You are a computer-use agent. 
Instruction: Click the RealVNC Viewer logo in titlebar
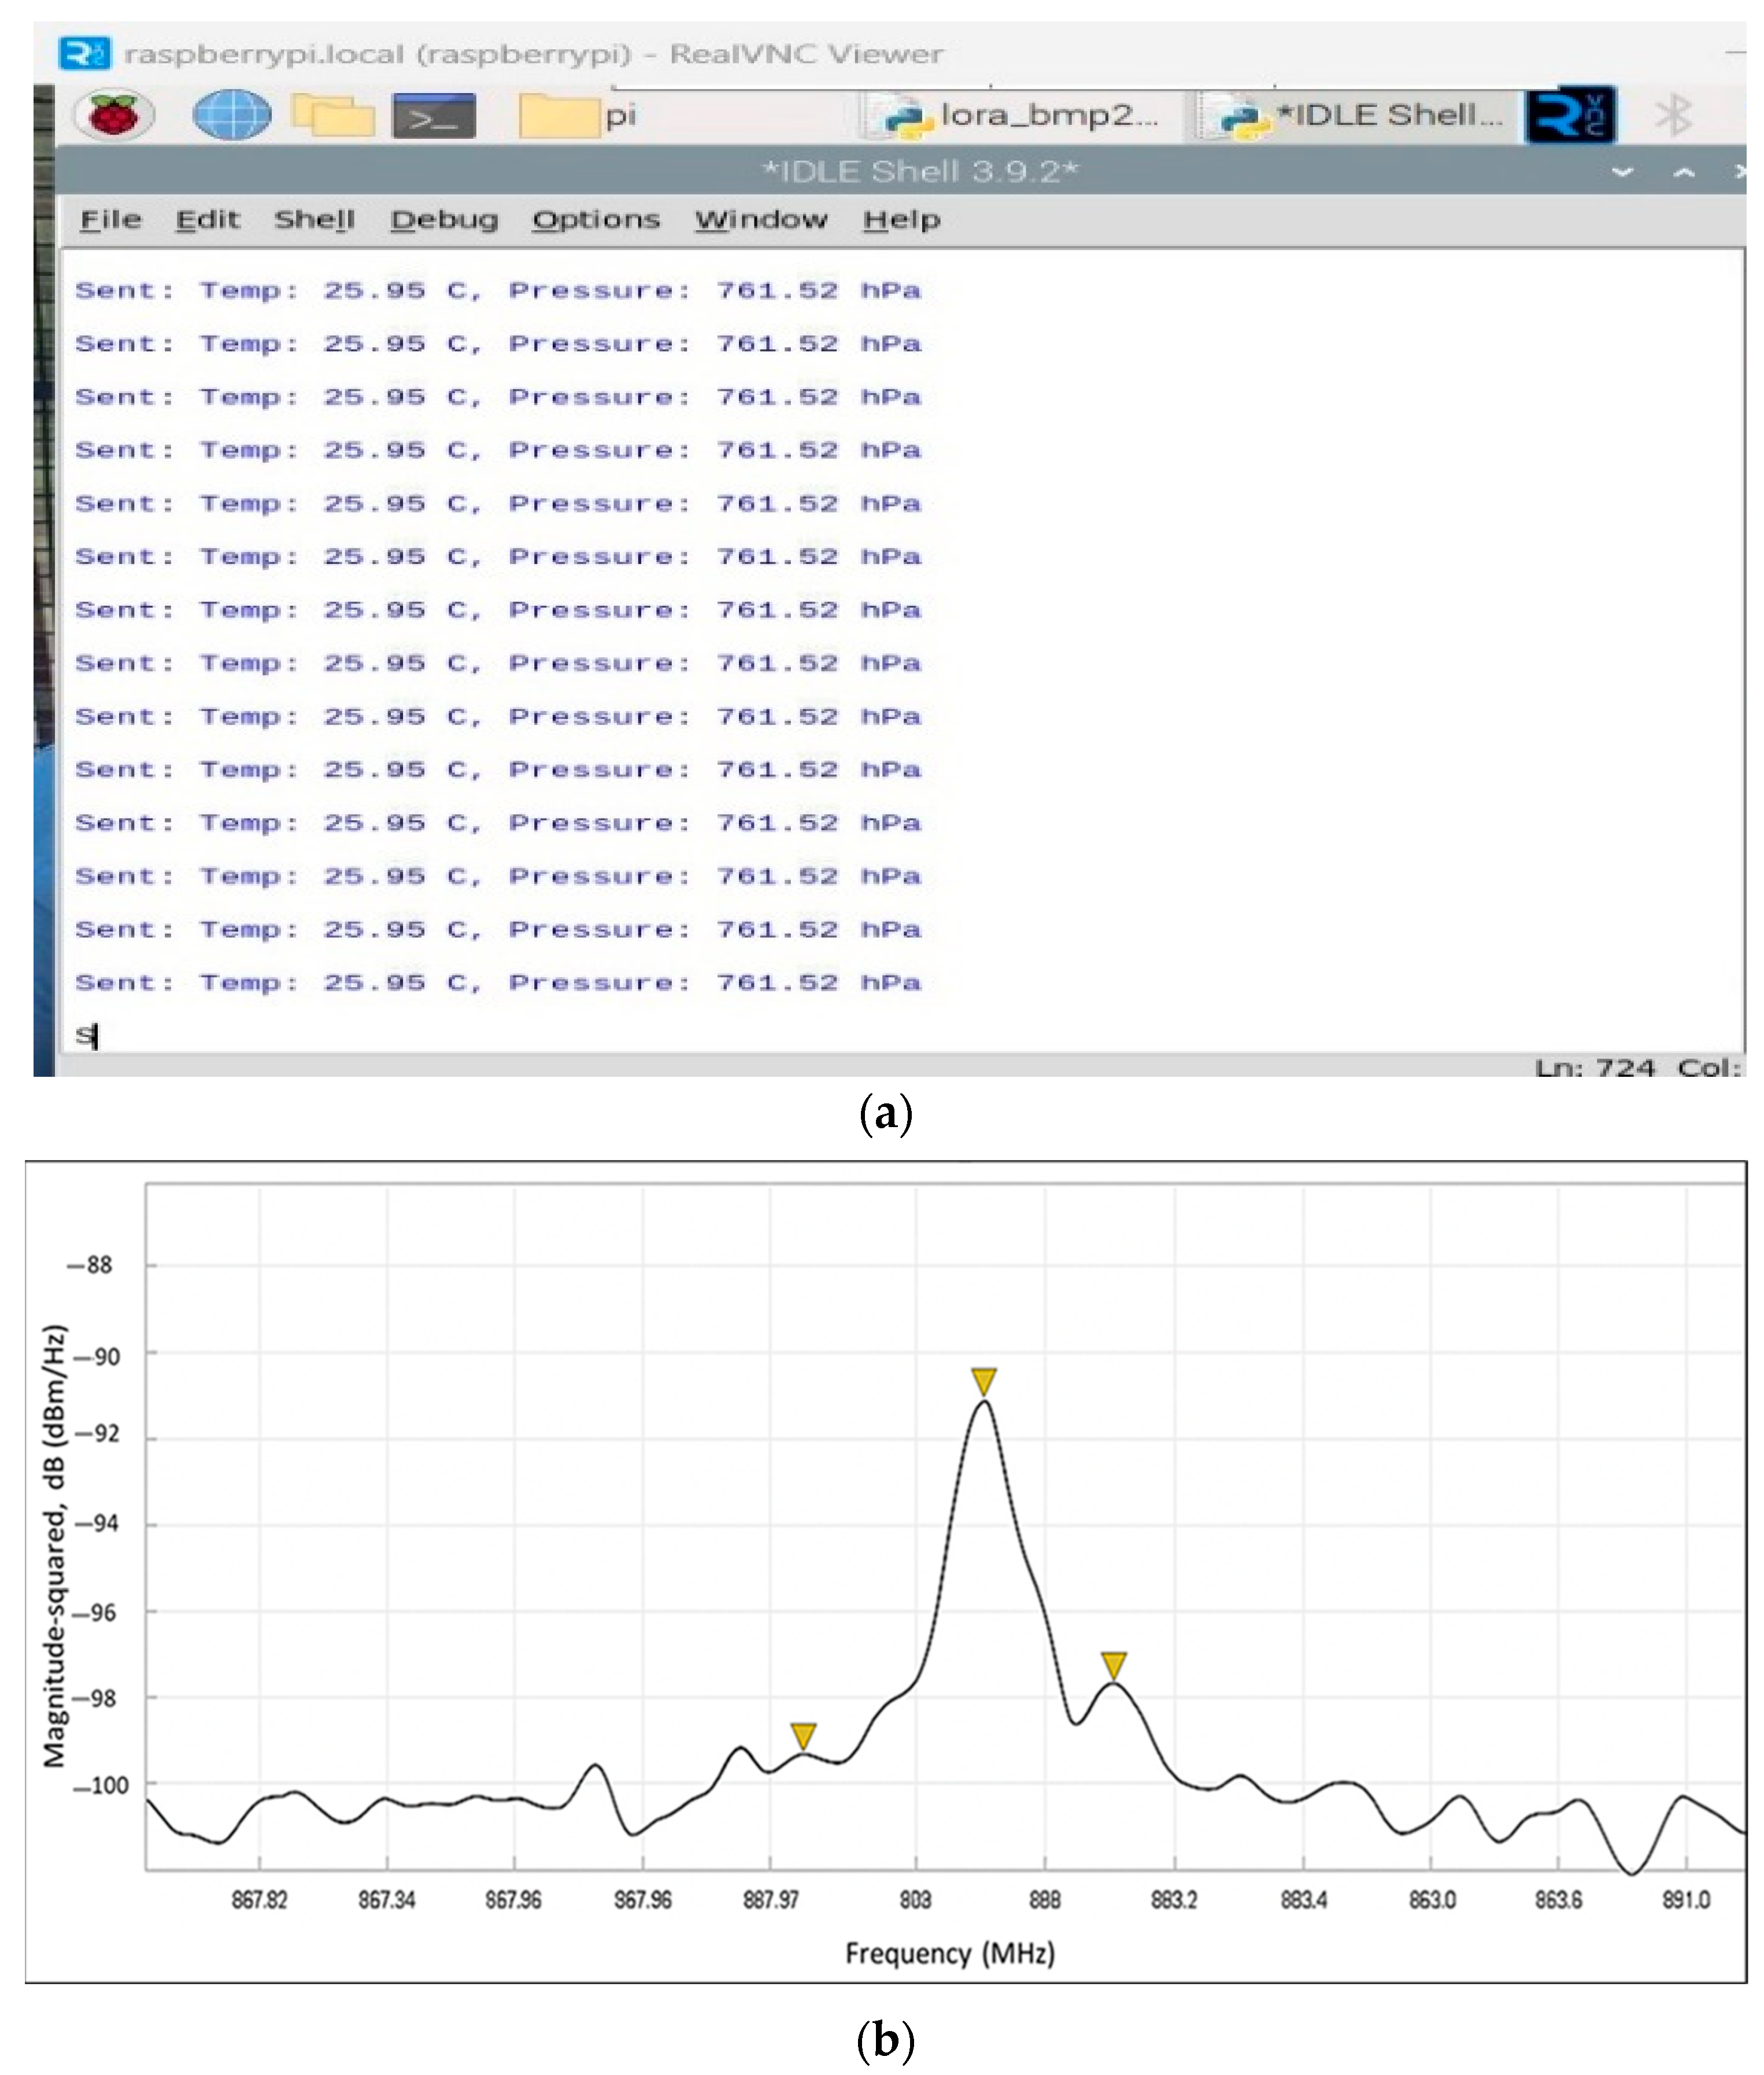tap(84, 53)
